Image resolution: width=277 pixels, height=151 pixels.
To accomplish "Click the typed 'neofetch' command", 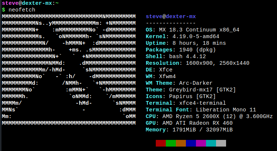I will pyautogui.click(x=22, y=10).
